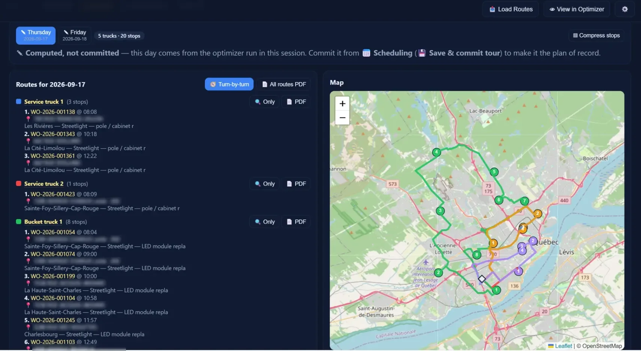Image resolution: width=641 pixels, height=351 pixels.
Task: Click green stop marker 6 on map
Action: click(x=499, y=200)
